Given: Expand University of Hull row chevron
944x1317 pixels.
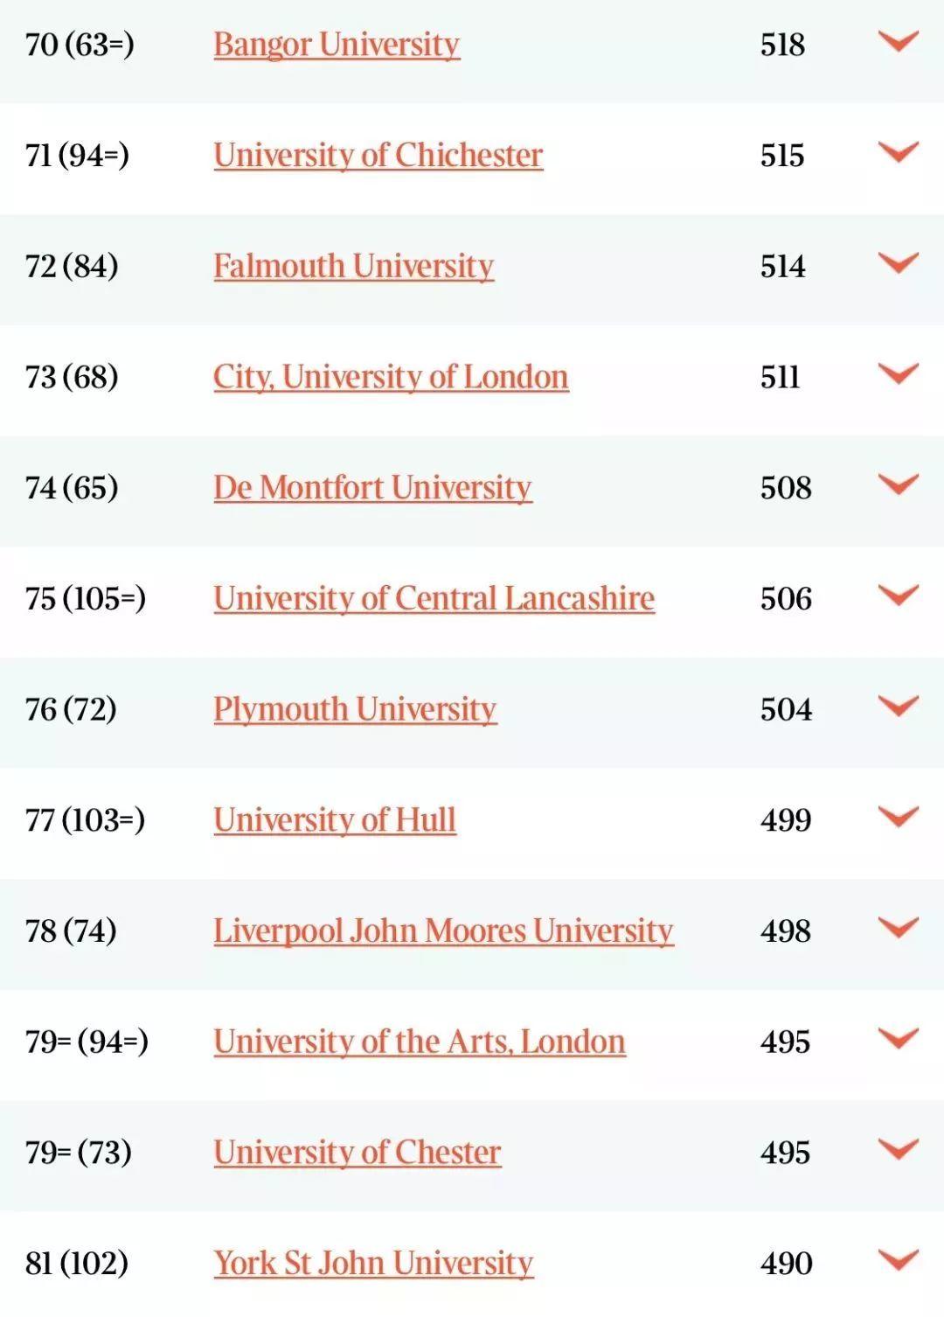Looking at the screenshot, I should (x=898, y=818).
